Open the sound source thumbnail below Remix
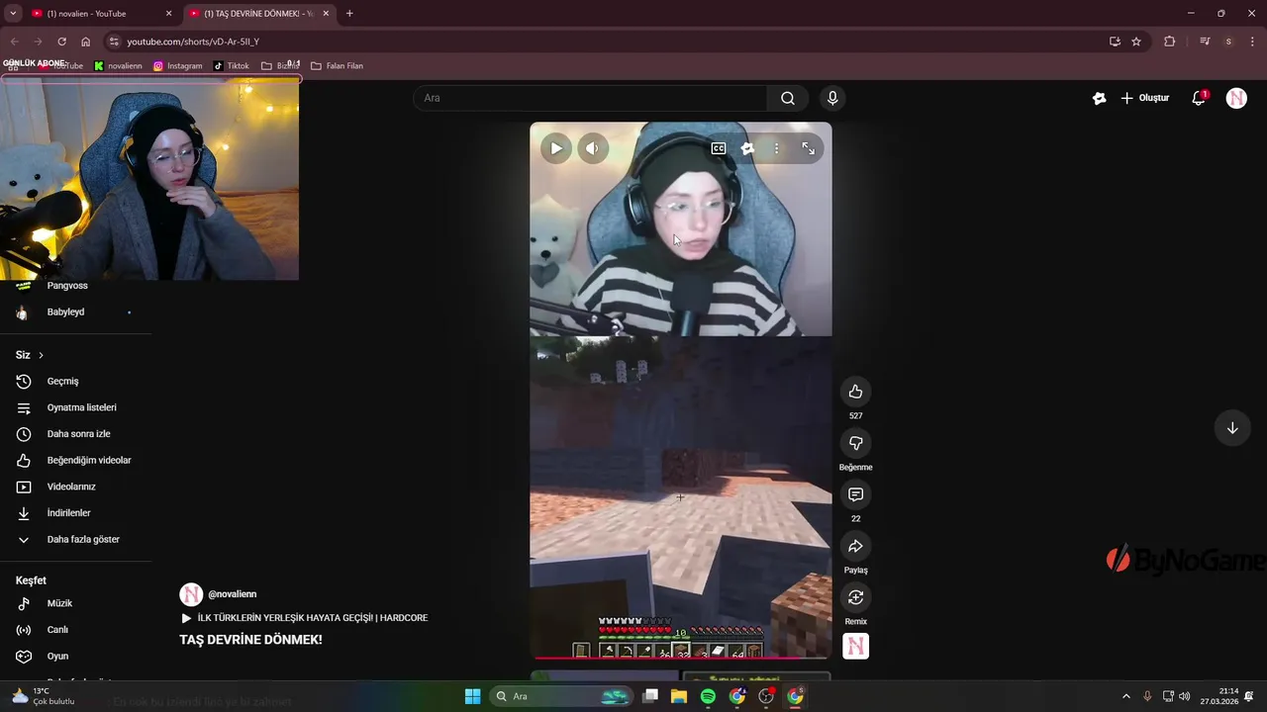Viewport: 1267px width, 712px height. [855, 646]
